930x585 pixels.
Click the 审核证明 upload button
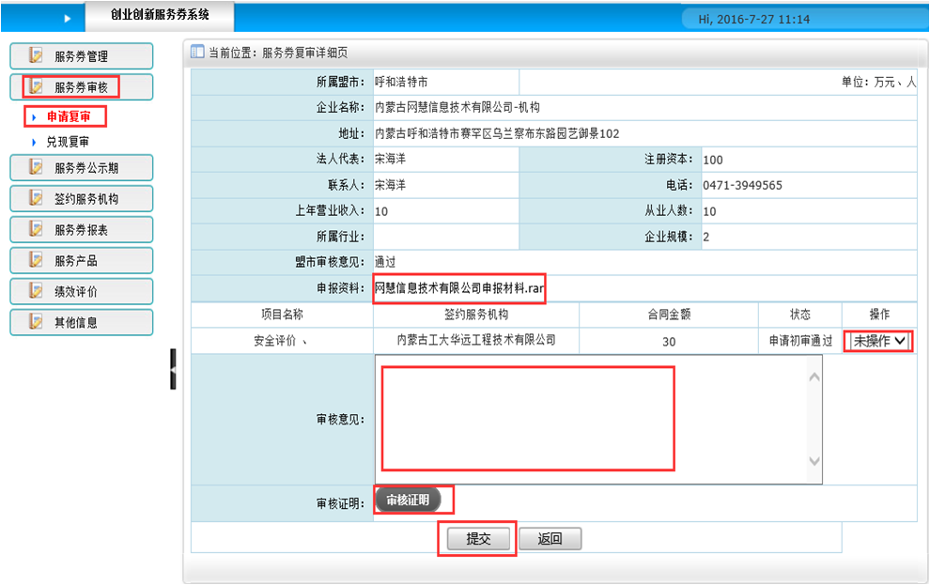[x=408, y=500]
